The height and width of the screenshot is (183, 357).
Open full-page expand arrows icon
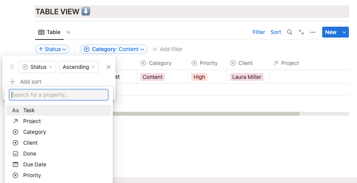click(301, 32)
